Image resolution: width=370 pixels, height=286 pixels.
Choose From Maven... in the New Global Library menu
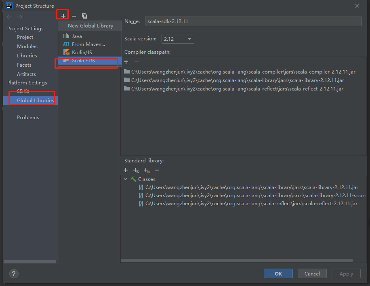[x=90, y=44]
